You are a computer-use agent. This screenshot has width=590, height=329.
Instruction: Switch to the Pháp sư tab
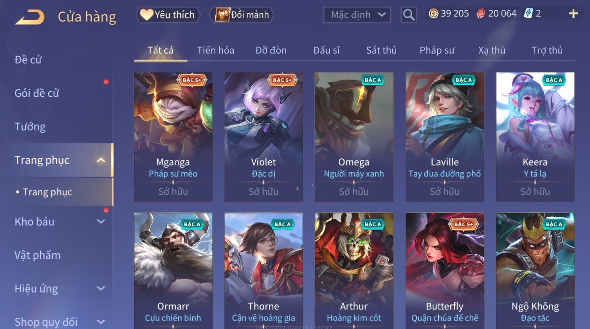pos(437,50)
